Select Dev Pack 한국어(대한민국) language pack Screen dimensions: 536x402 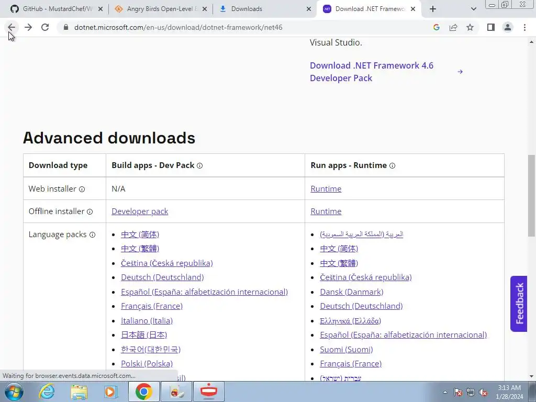(x=151, y=349)
